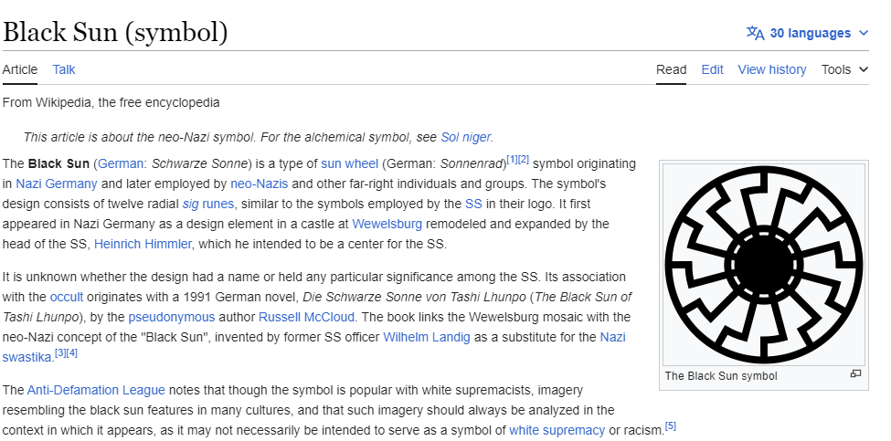Click the translate languages icon

pos(755,33)
